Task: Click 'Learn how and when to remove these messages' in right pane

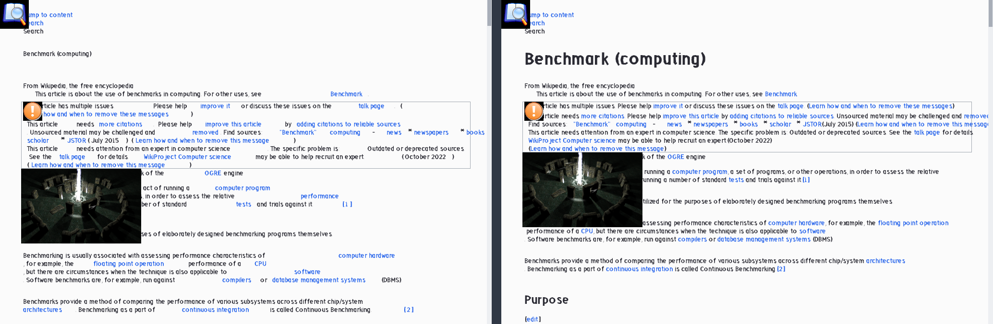Action: pos(881,106)
